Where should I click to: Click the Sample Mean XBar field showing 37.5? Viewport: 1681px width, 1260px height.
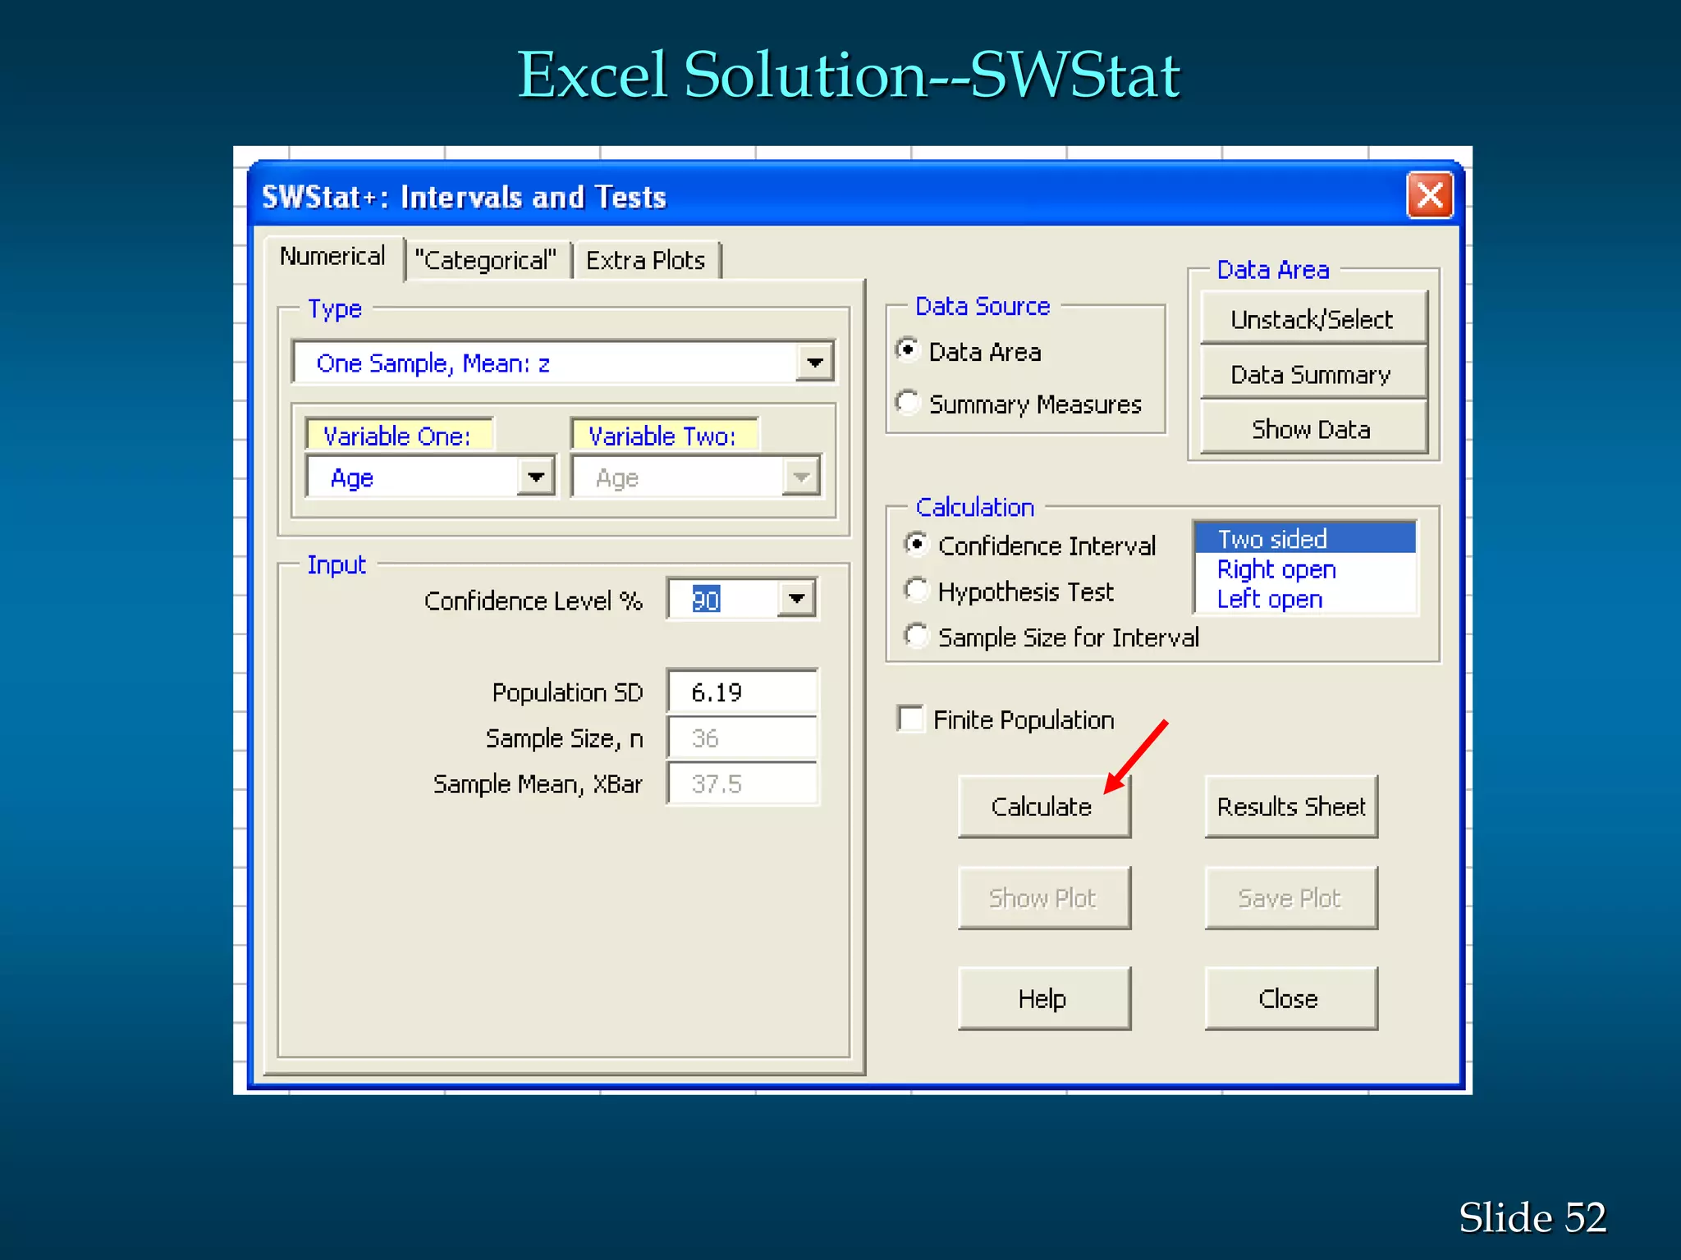742,783
